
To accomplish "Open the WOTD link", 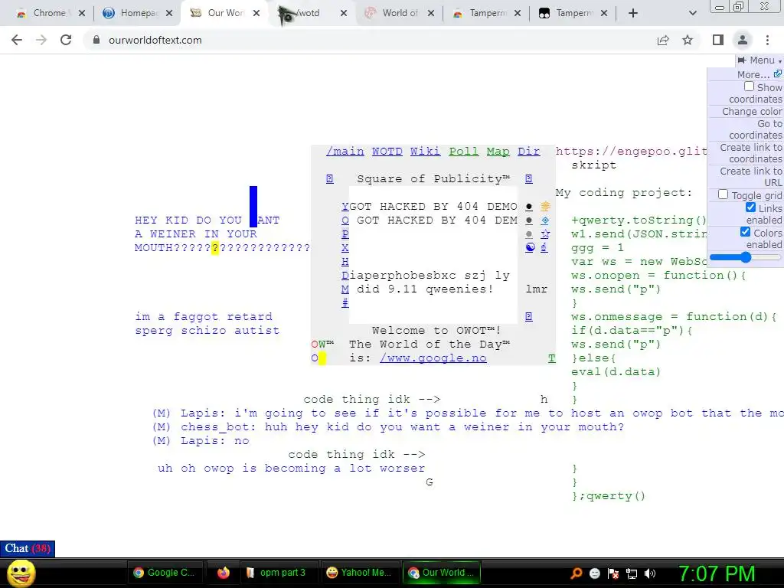I will [x=387, y=152].
